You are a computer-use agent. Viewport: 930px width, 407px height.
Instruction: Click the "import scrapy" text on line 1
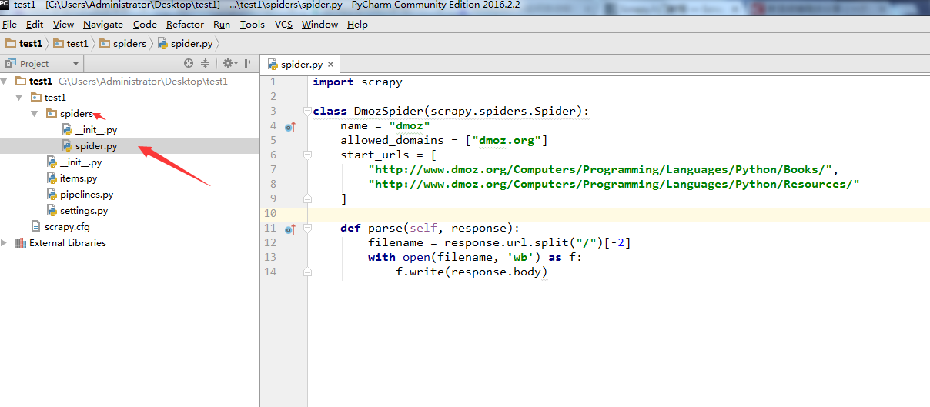357,82
